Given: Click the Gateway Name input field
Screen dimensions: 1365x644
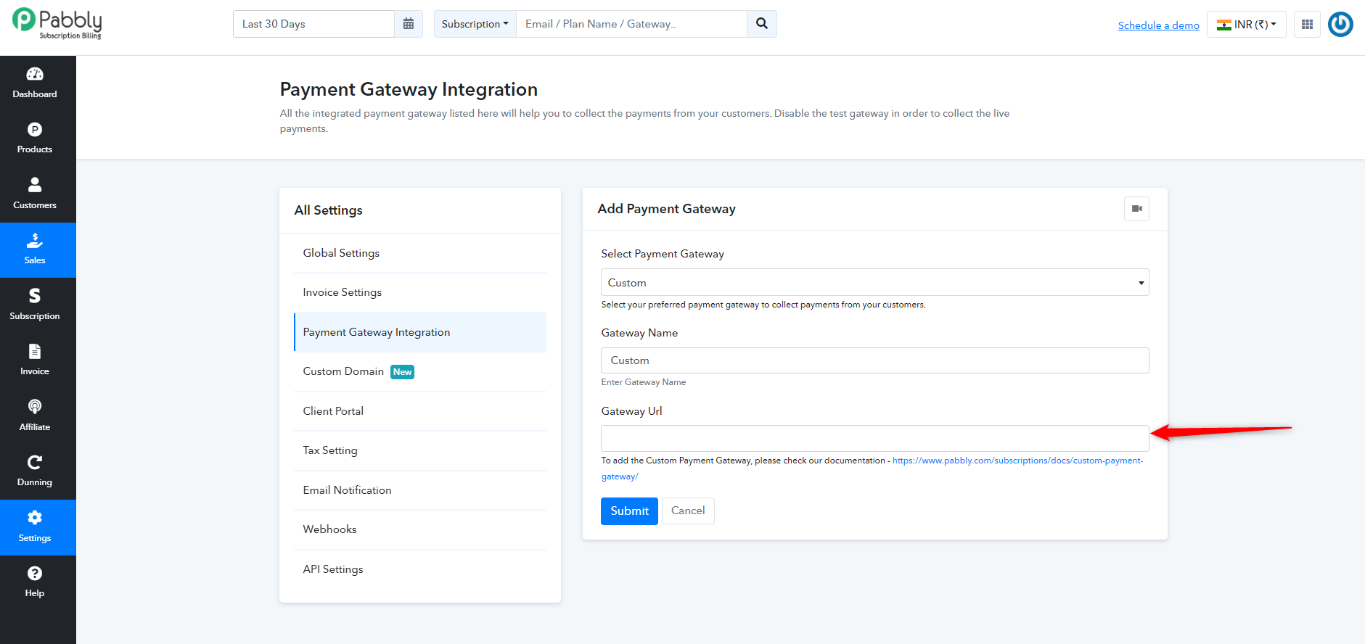Looking at the screenshot, I should (x=874, y=360).
